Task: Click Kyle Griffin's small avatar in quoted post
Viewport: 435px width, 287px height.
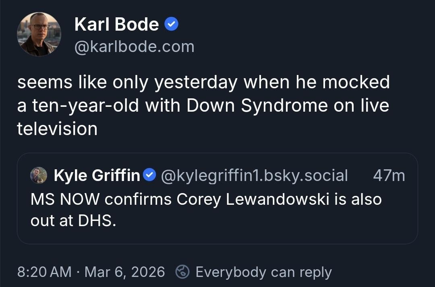Action: click(x=39, y=175)
